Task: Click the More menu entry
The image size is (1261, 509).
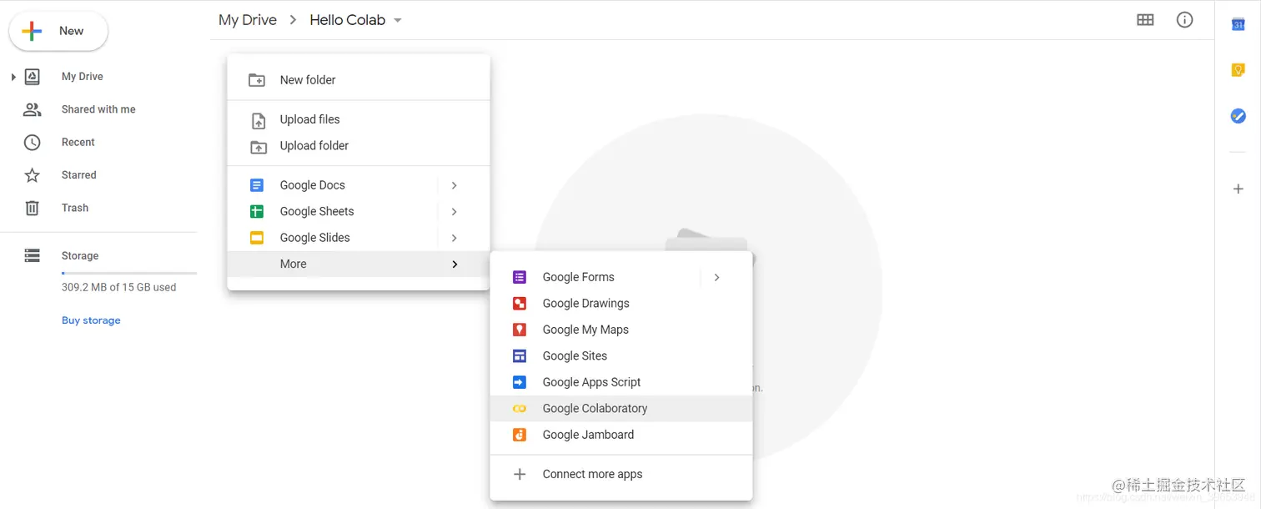Action: pos(359,265)
